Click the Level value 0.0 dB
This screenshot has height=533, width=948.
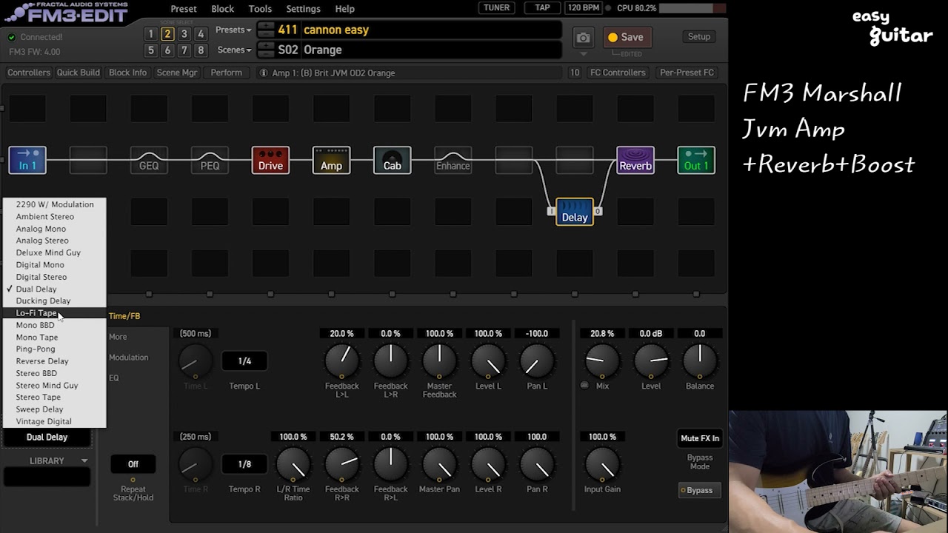click(651, 334)
